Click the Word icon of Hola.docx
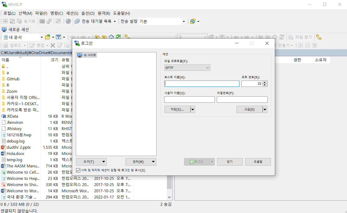This screenshot has width=347, height=213. click(x=4, y=153)
